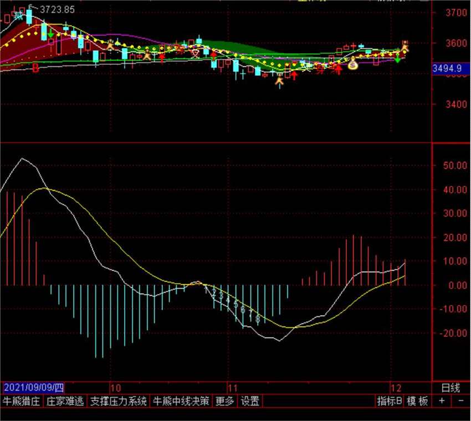Zoom out with the minus button

coord(461,401)
